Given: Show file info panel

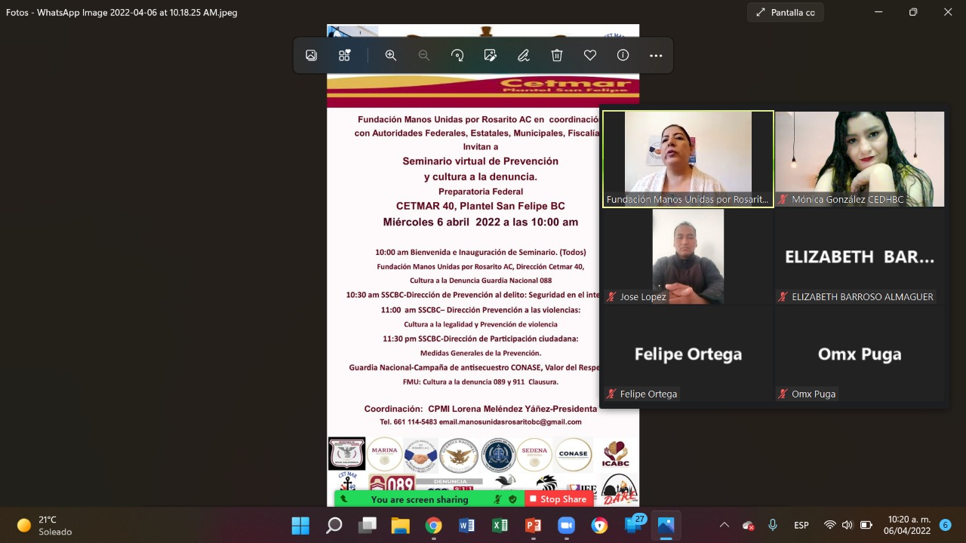Looking at the screenshot, I should [x=623, y=55].
